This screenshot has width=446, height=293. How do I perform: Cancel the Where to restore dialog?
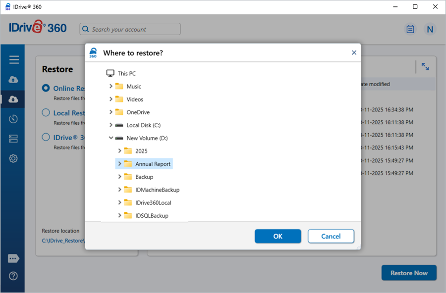331,236
